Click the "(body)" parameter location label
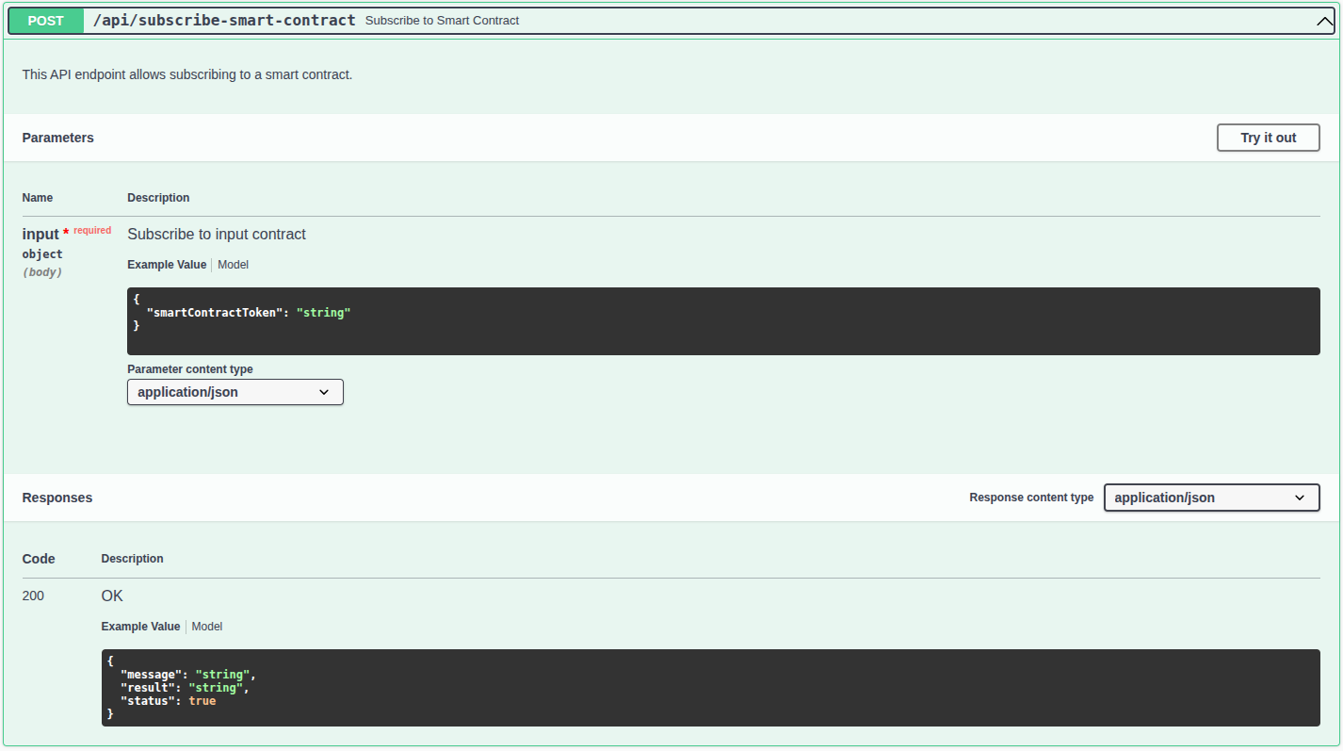Screen dimensions: 1343x751 coord(42,272)
